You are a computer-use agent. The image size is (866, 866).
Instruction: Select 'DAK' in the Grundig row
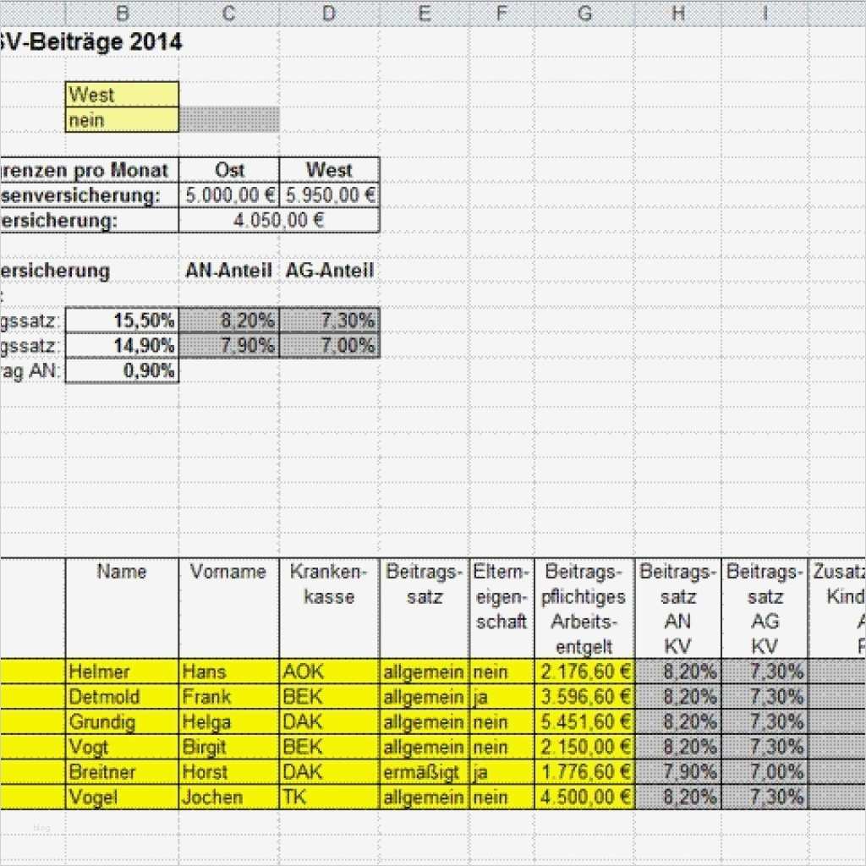(330, 722)
